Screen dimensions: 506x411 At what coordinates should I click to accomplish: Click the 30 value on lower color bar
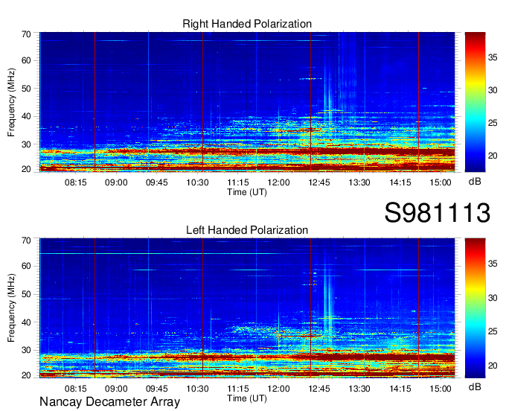[x=493, y=298]
